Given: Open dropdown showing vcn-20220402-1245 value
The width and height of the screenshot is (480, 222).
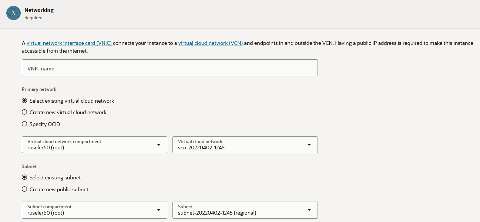Looking at the screenshot, I should pyautogui.click(x=241, y=147).
